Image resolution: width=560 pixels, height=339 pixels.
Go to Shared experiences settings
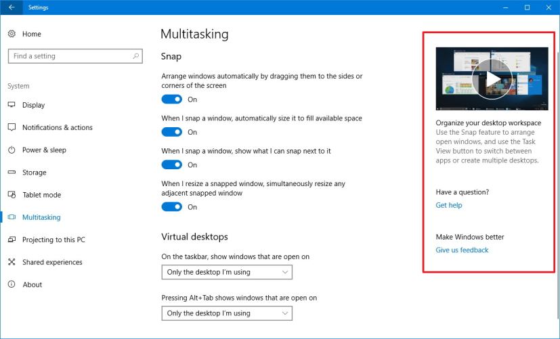(x=52, y=263)
